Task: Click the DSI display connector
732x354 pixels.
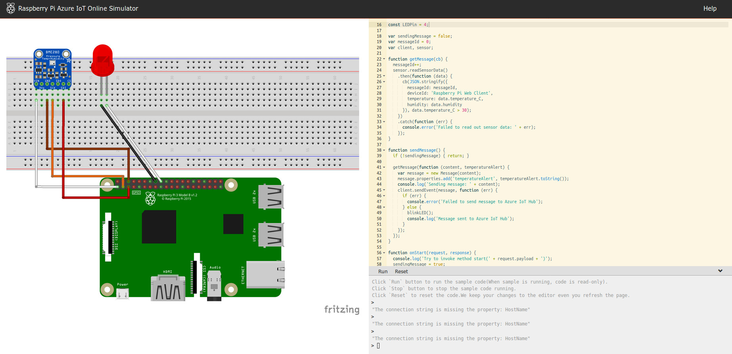Action: (108, 237)
